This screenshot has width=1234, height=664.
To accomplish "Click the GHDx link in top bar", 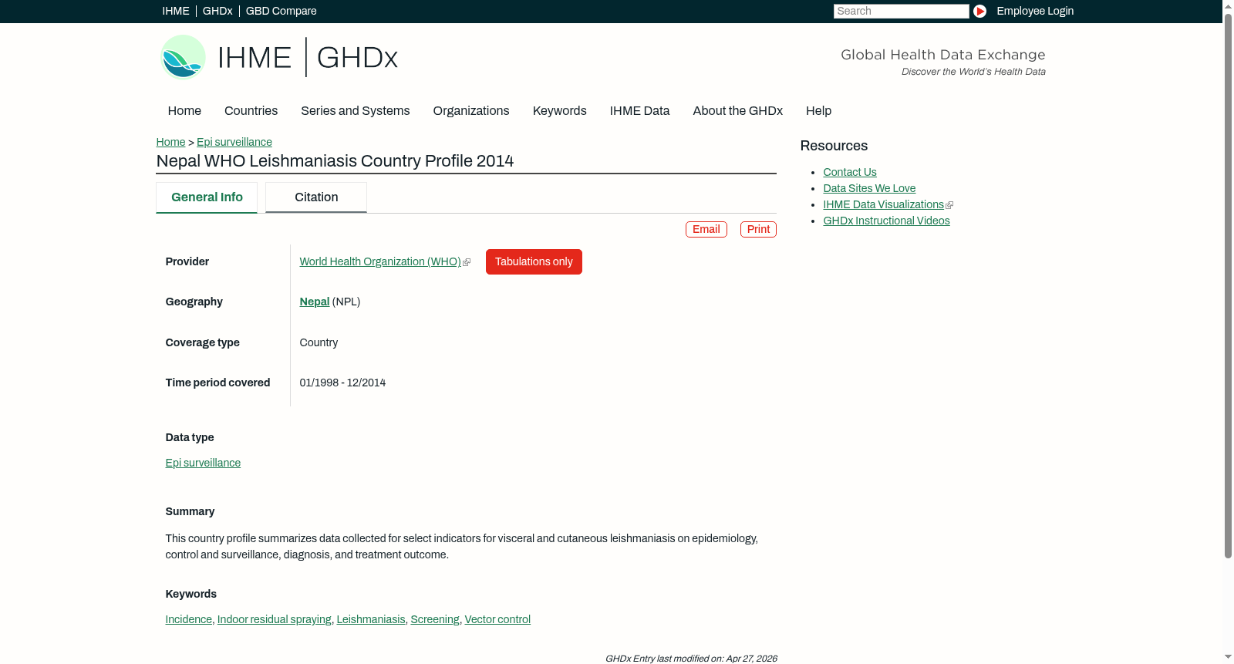I will pos(217,11).
